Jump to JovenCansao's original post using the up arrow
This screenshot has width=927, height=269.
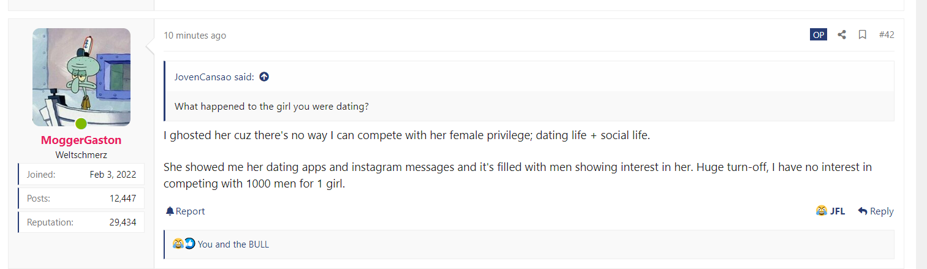click(x=264, y=77)
